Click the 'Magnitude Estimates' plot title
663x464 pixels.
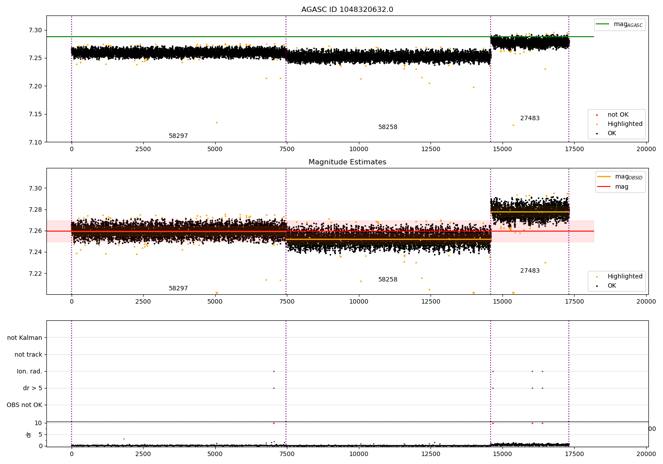tap(347, 162)
